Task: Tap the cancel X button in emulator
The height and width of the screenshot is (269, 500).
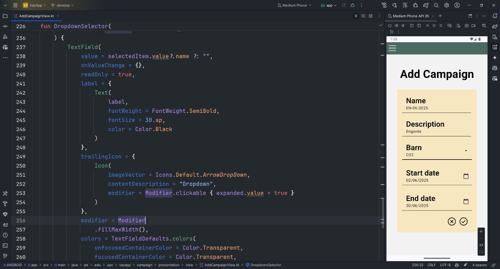Action: pos(452,221)
